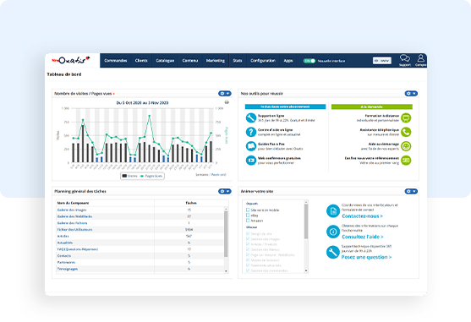Open the Fichier des Utilisateurs link
This screenshot has width=471, height=322.
pyautogui.click(x=74, y=230)
